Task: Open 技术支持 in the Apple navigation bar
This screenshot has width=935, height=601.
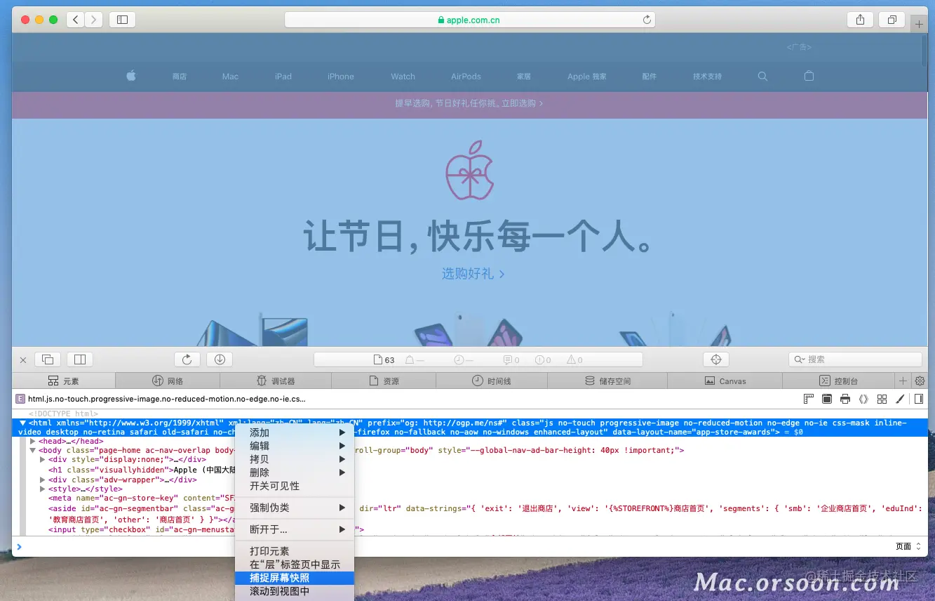Action: coord(707,77)
